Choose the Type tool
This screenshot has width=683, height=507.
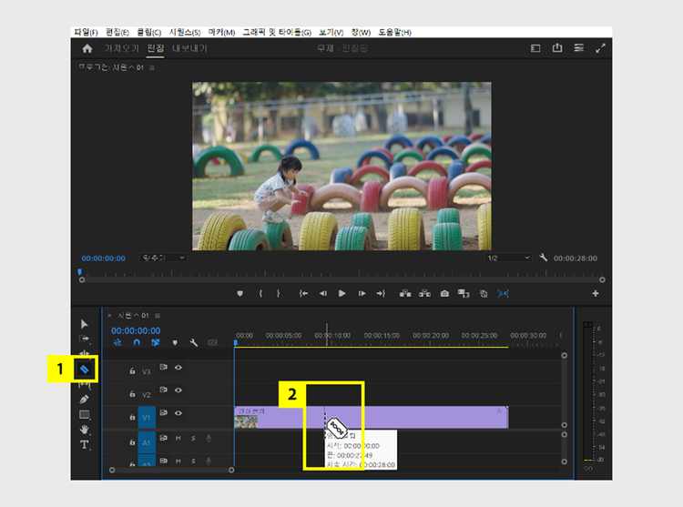(x=85, y=444)
